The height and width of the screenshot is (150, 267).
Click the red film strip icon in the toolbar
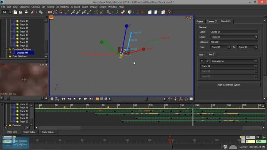point(50,12)
